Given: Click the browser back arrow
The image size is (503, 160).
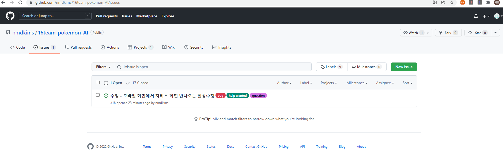Looking at the screenshot, I should pyautogui.click(x=3, y=2).
